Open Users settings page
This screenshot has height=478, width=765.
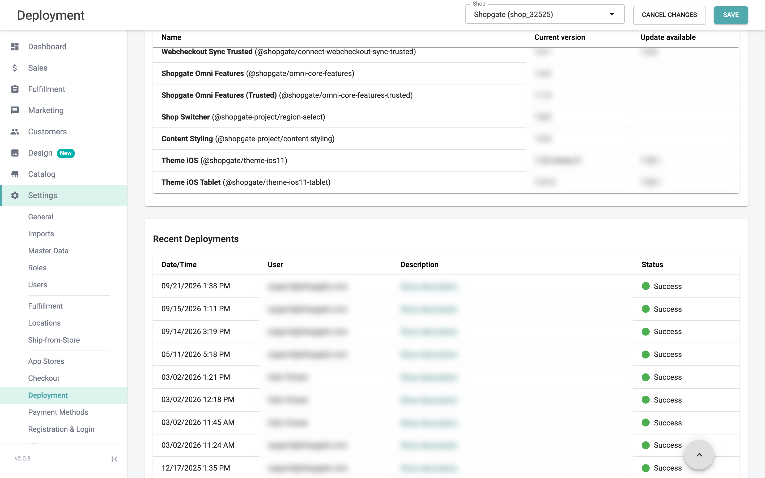[38, 285]
